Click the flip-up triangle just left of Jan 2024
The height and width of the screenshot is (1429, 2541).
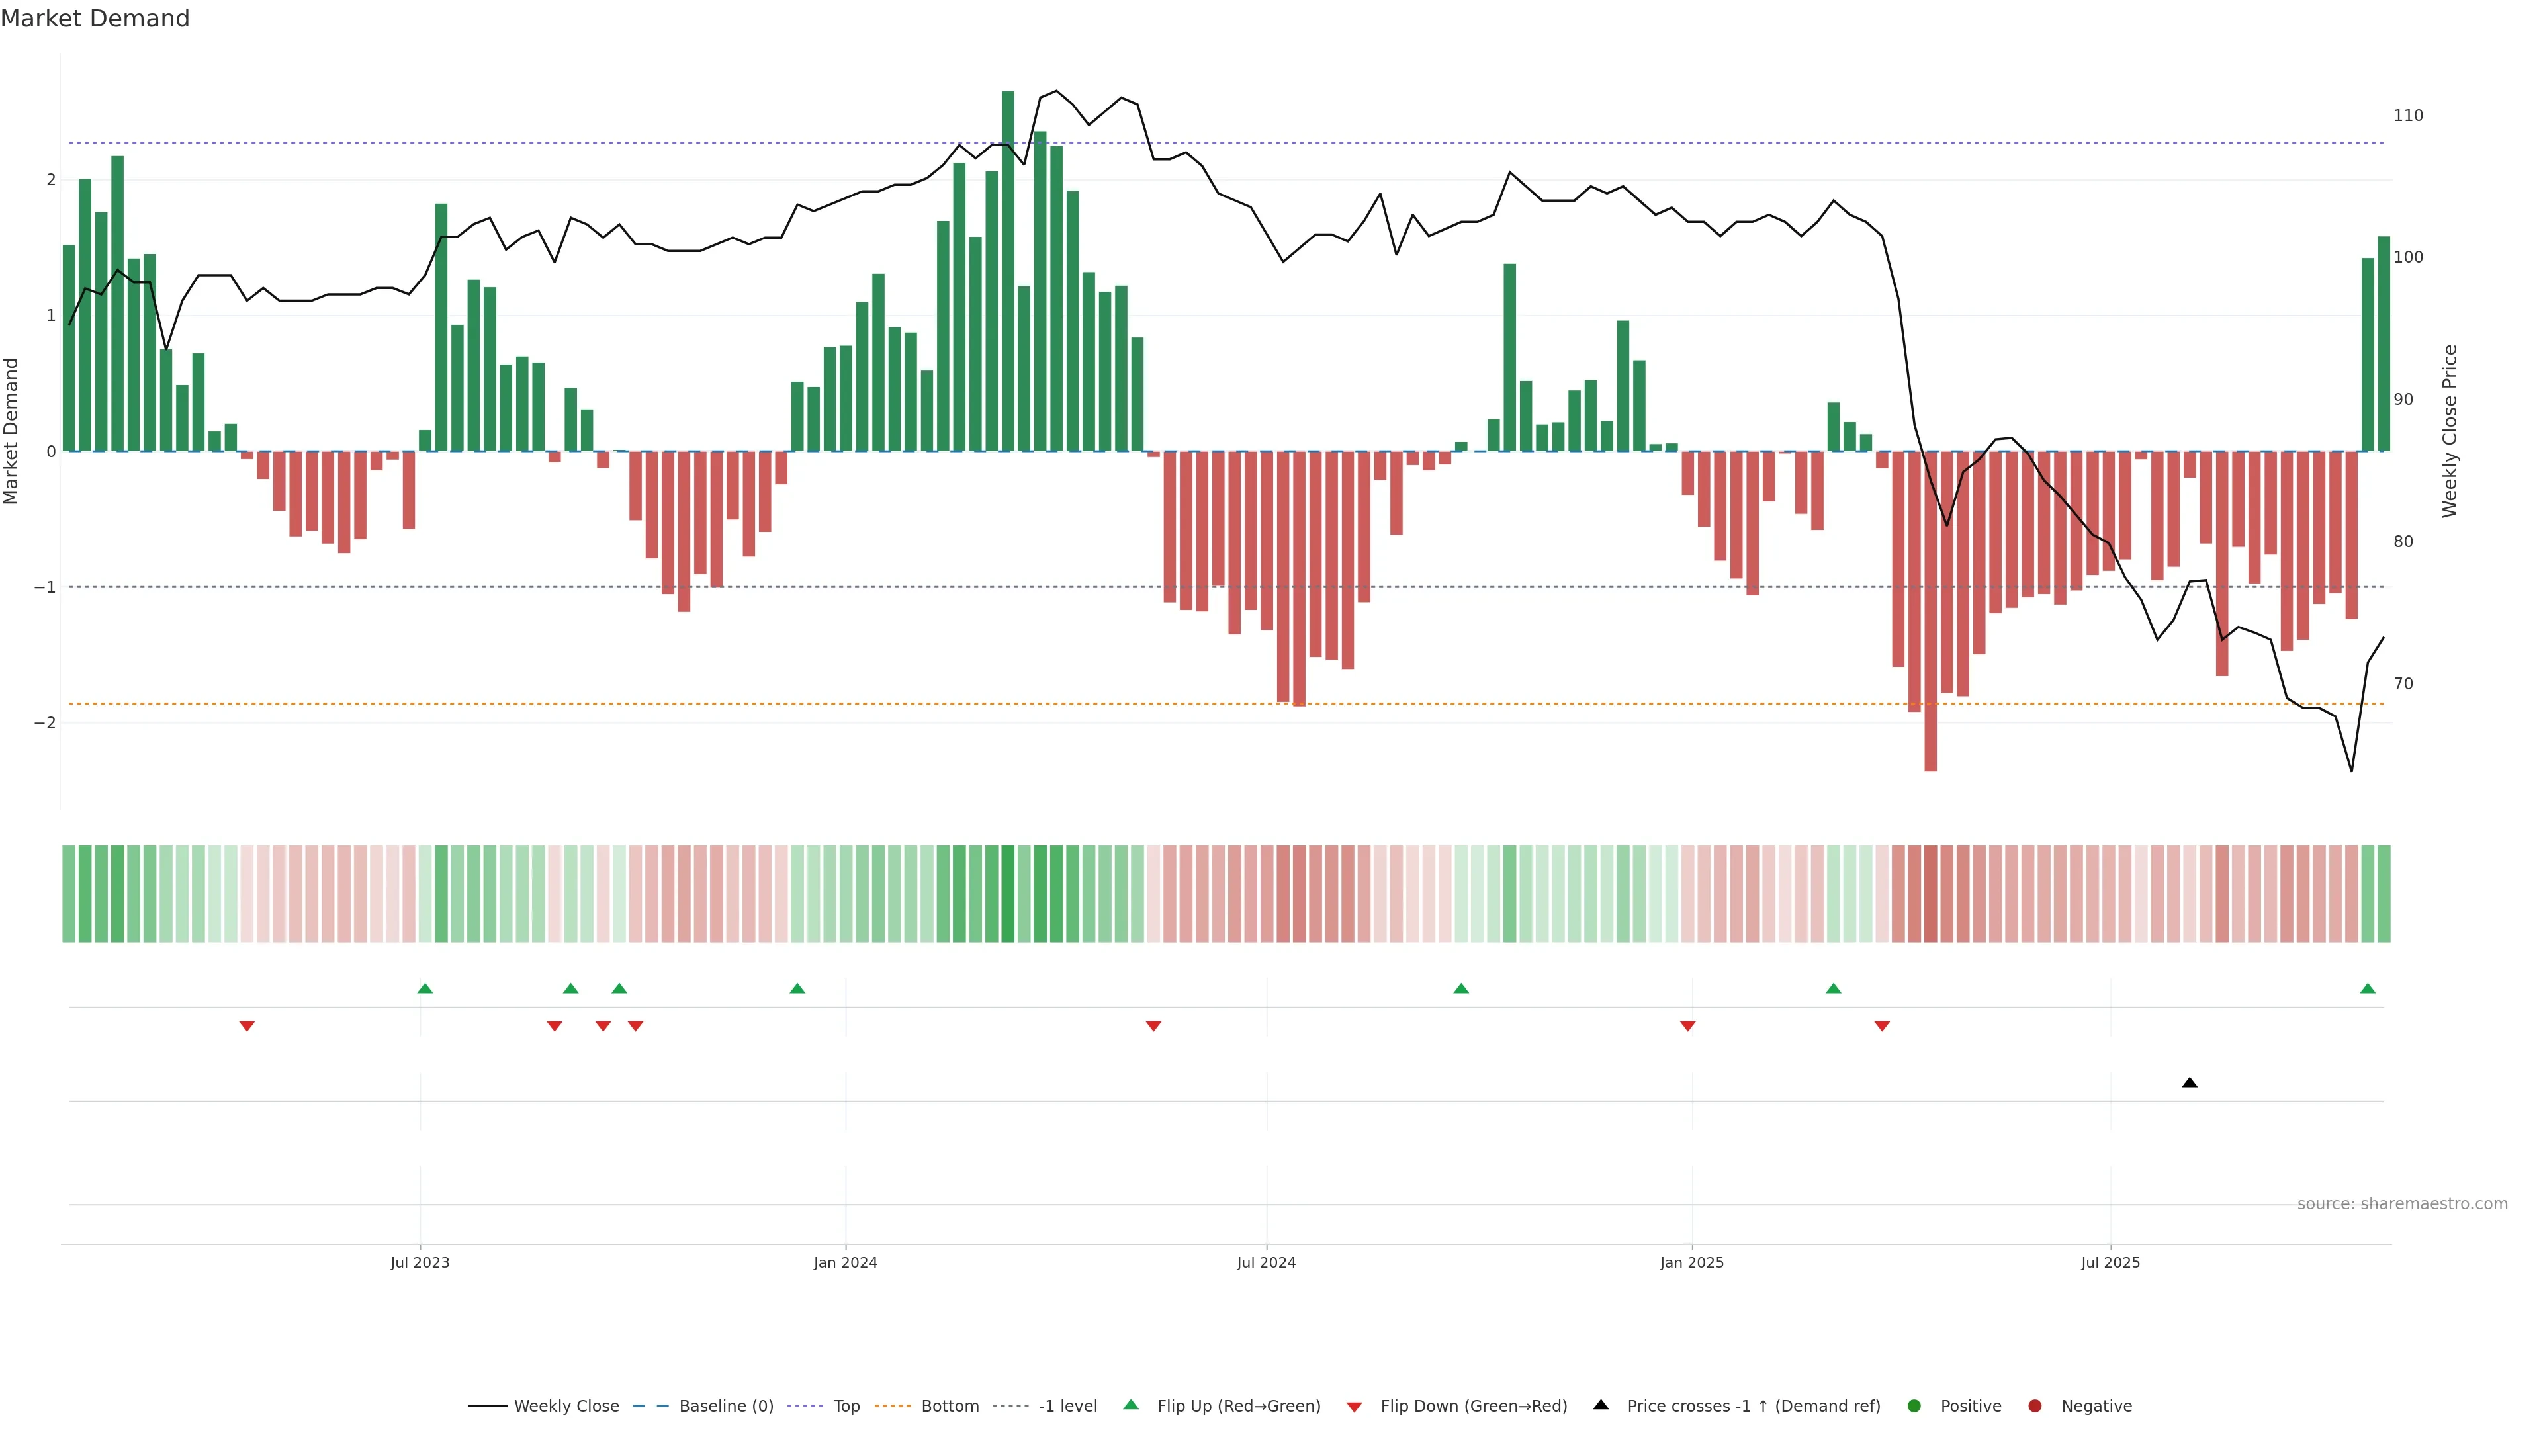point(798,989)
